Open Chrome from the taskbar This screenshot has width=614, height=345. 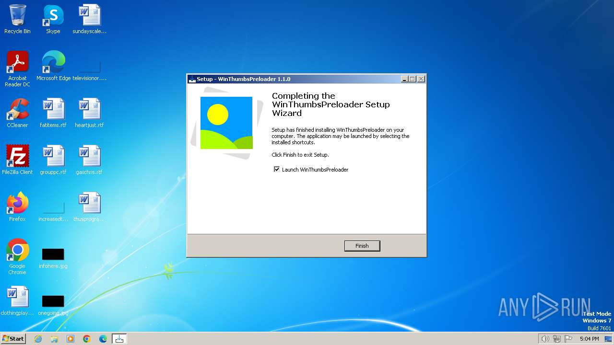[x=87, y=339]
